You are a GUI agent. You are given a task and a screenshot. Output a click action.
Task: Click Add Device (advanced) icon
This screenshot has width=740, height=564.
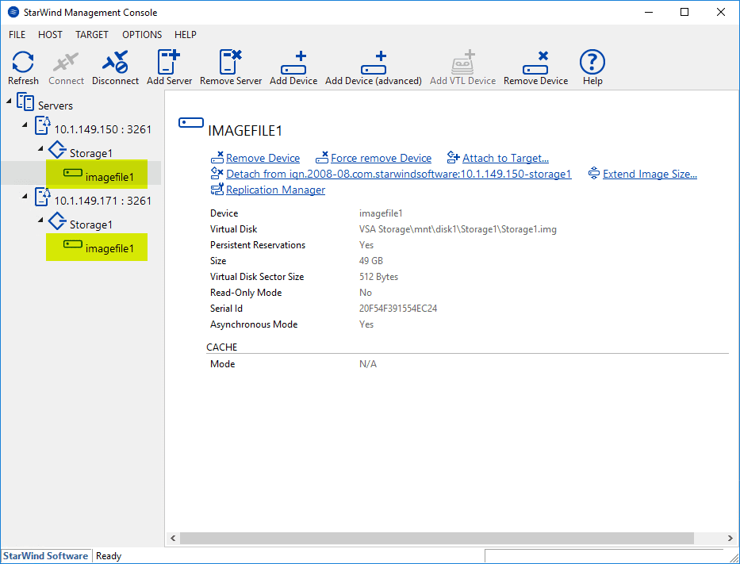tap(374, 63)
